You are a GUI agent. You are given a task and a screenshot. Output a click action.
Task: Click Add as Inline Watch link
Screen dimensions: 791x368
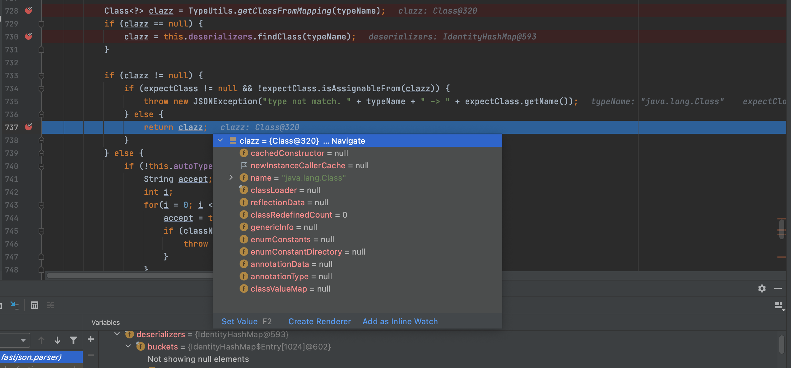pos(400,321)
